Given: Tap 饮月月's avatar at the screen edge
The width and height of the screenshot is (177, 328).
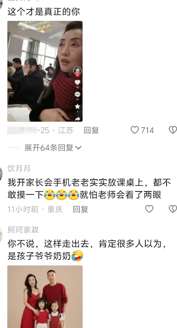Looking at the screenshot, I should [x=1, y=173].
